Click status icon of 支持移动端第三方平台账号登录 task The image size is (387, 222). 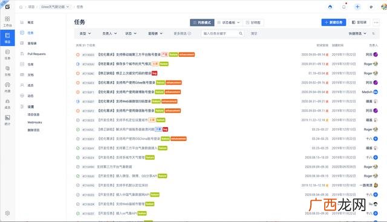point(78,54)
